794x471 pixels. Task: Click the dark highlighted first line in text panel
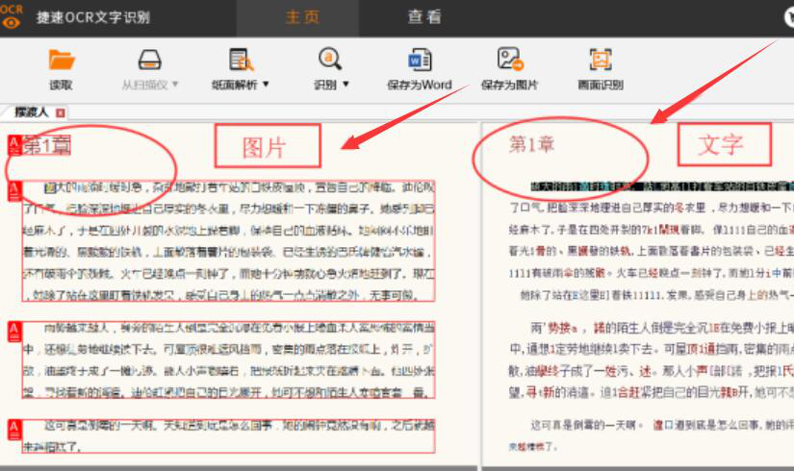pos(662,186)
